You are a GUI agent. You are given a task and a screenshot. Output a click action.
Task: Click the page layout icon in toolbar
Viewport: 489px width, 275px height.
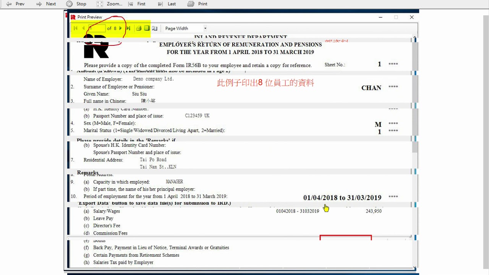tap(147, 28)
